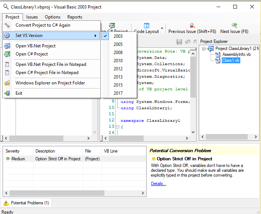
Task: Choose Open VB.Net Project menu entry
Action: [x=51, y=46]
